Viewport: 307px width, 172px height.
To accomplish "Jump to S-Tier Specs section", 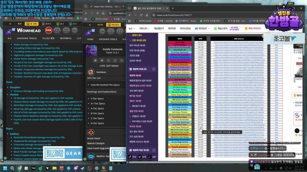I will (x=98, y=98).
